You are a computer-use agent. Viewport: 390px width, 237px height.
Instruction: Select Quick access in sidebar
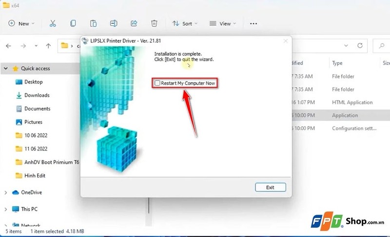click(x=35, y=68)
